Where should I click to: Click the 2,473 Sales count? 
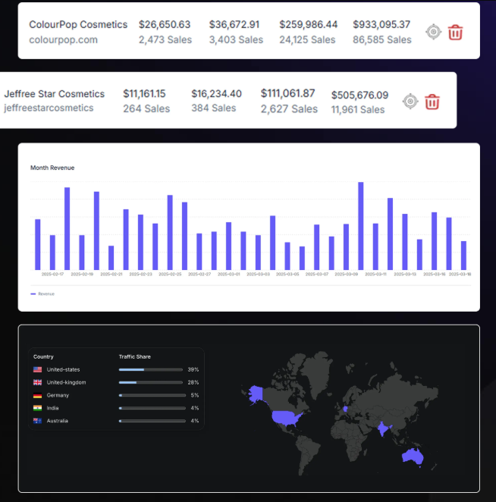[x=165, y=39]
